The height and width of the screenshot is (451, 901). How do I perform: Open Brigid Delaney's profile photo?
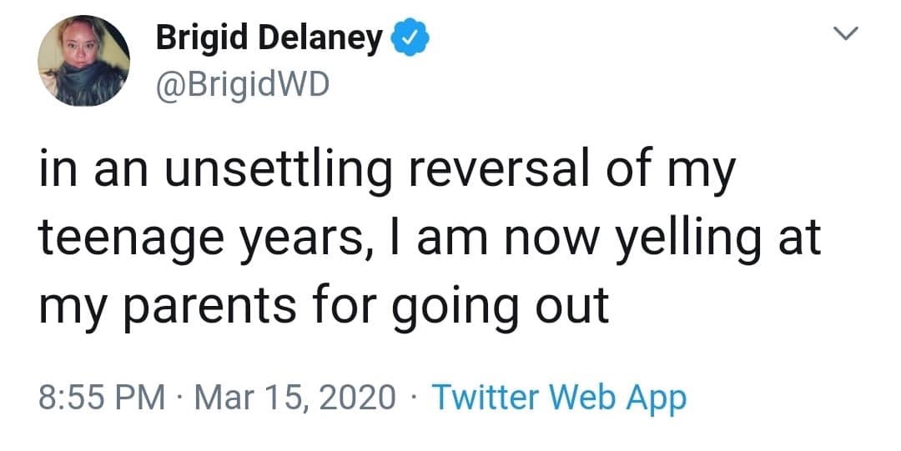click(84, 60)
